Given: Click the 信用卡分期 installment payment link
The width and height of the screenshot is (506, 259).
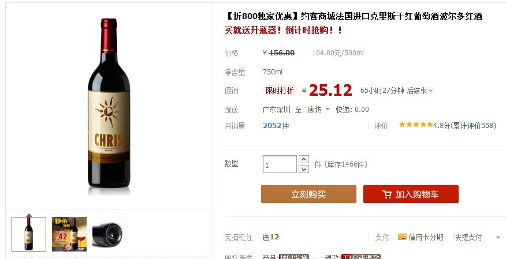Looking at the screenshot, I should coord(426,238).
